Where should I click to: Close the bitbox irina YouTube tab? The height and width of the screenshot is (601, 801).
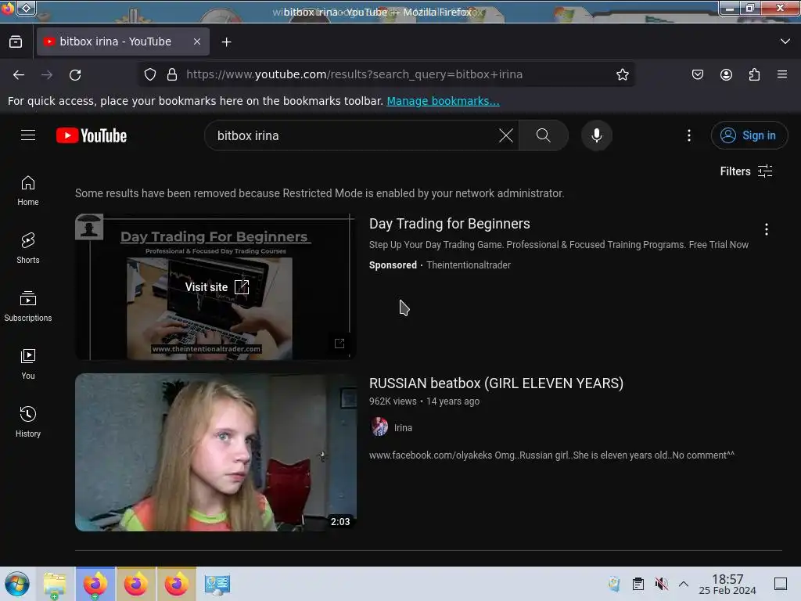(196, 41)
